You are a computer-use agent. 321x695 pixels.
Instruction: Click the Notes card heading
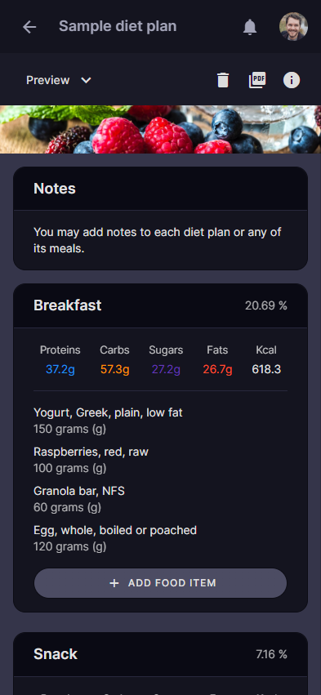pos(55,189)
